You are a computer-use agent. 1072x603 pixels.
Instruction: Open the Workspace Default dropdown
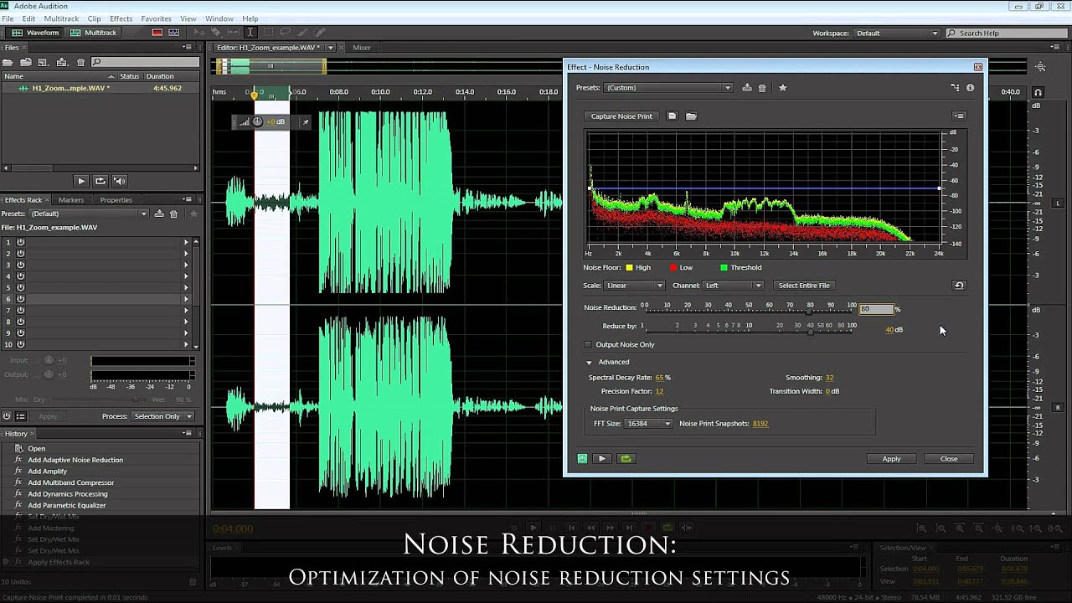(896, 33)
